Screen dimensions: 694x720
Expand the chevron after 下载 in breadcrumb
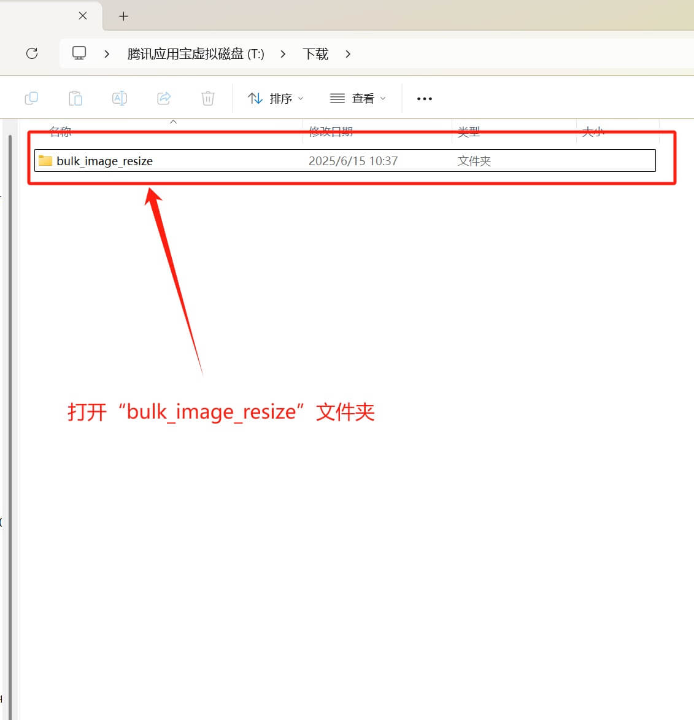click(x=348, y=54)
